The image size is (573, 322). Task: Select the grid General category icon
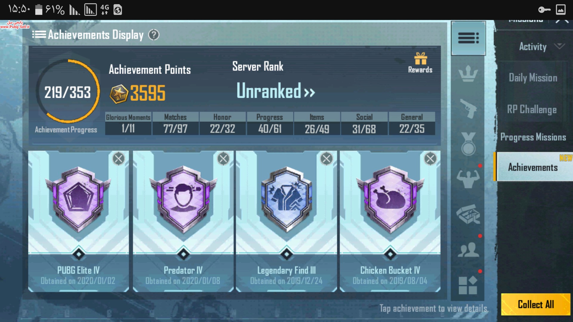468,285
